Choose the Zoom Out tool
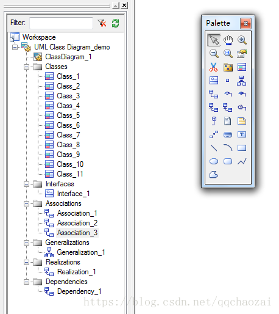 coord(214,53)
